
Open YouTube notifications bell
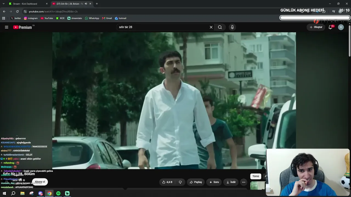point(330,27)
